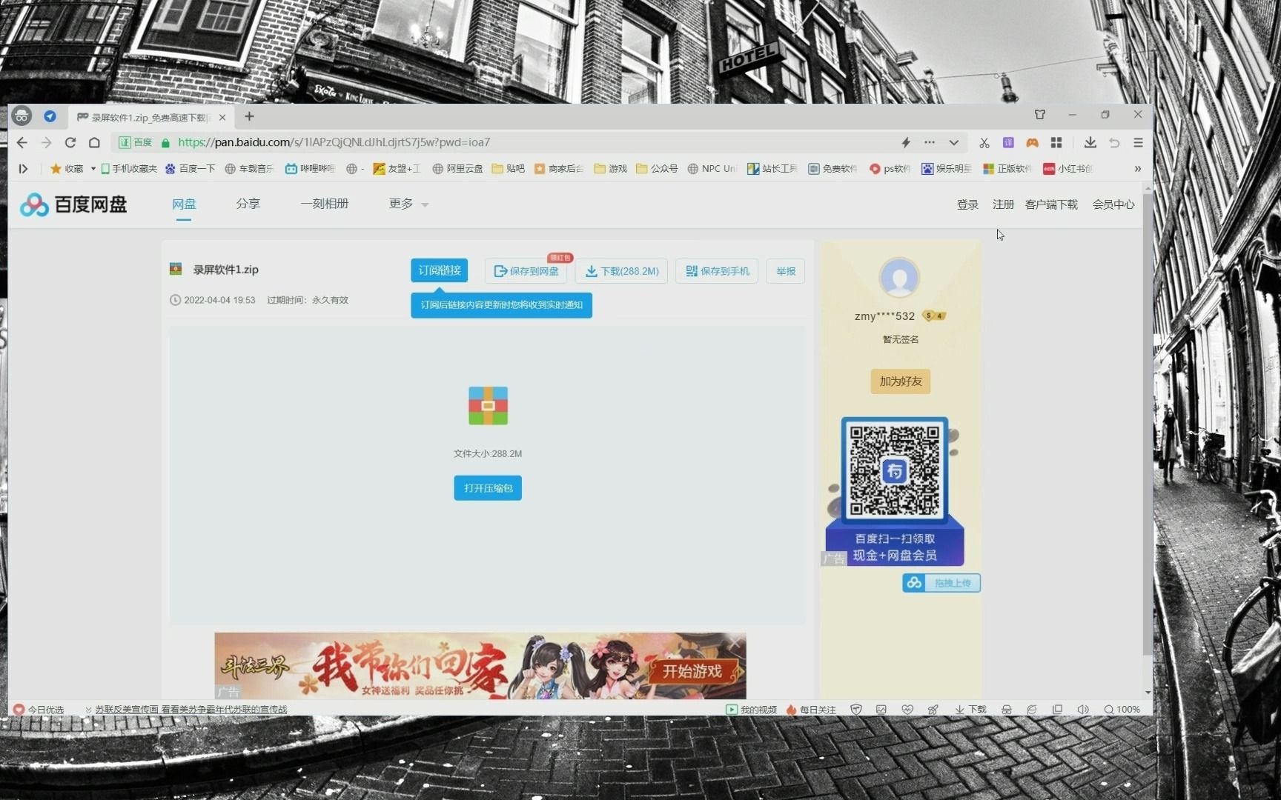Click the 拖拽上传 floating upload button

point(941,583)
